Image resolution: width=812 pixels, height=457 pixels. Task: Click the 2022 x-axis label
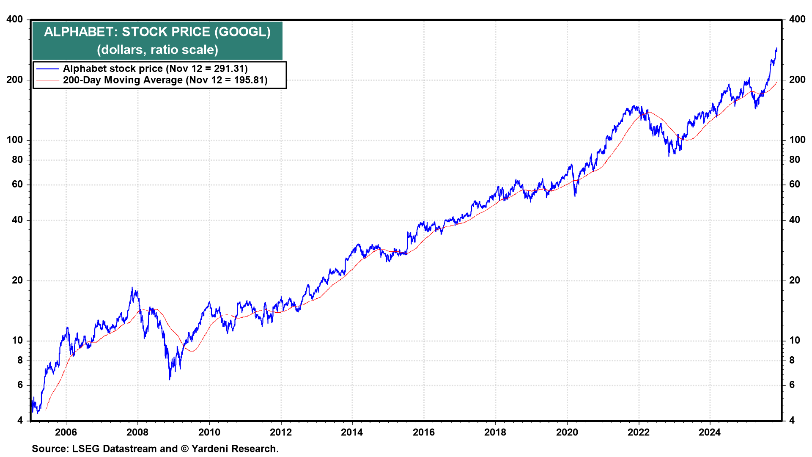coord(638,432)
